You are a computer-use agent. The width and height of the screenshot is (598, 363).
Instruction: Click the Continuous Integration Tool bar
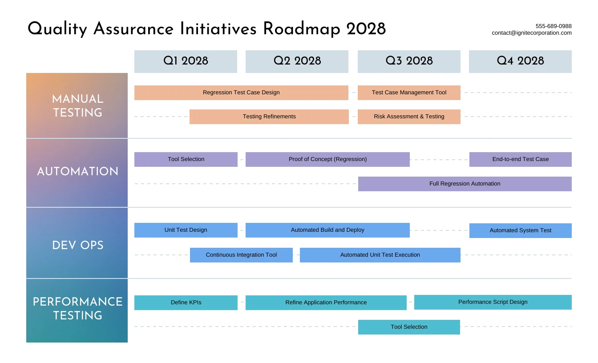(x=241, y=255)
